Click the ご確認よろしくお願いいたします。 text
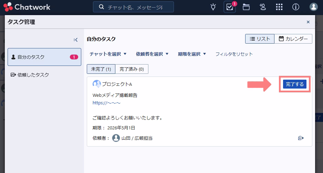Viewport: 323px width, 173px height. (x=128, y=118)
